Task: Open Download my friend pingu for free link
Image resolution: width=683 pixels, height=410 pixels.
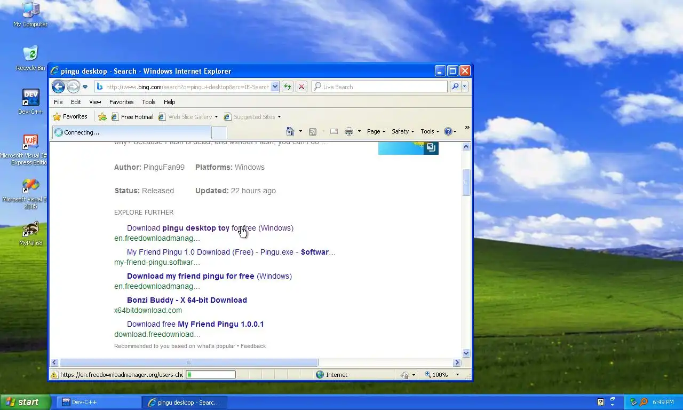Action: coord(209,276)
